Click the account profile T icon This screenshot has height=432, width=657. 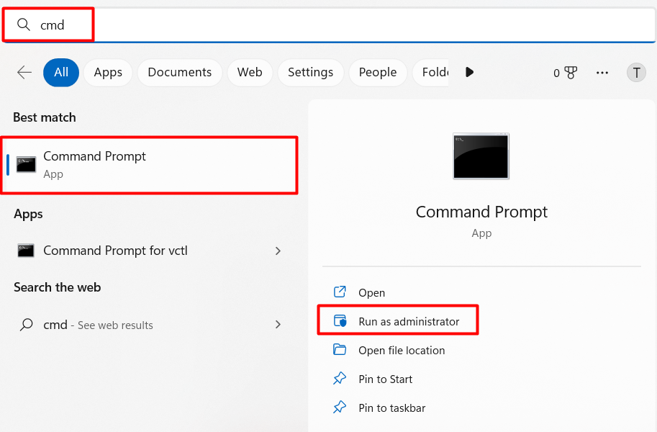click(636, 72)
